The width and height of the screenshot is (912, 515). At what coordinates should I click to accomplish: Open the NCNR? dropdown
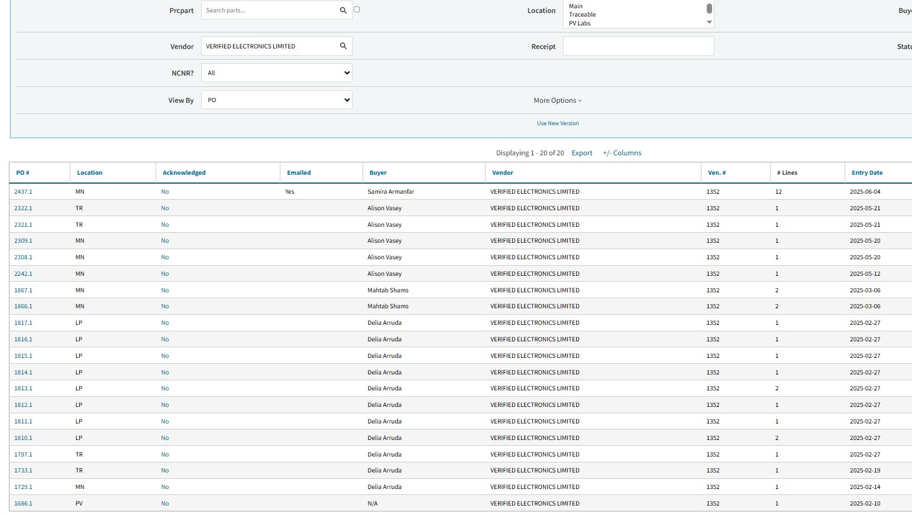pyautogui.click(x=276, y=73)
